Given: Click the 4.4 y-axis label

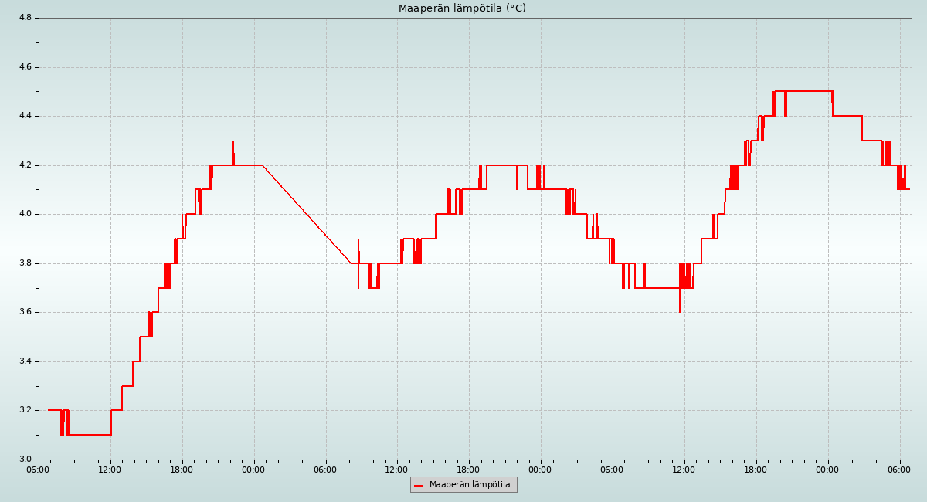Looking at the screenshot, I should 23,116.
